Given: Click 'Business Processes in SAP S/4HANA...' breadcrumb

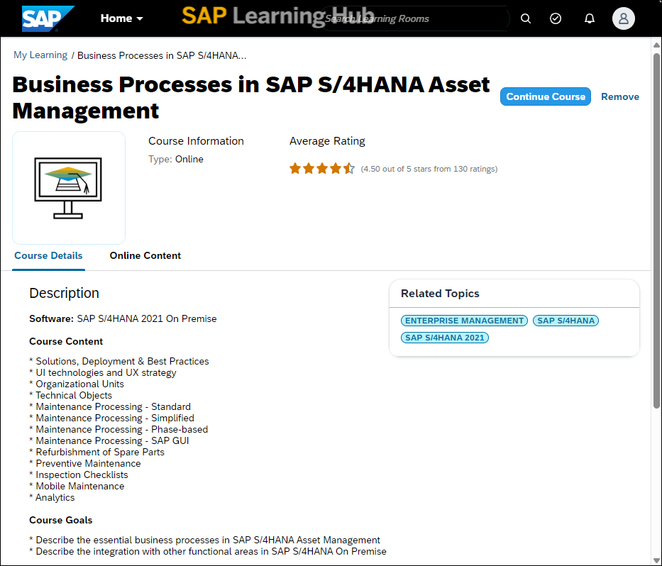Looking at the screenshot, I should pos(162,56).
